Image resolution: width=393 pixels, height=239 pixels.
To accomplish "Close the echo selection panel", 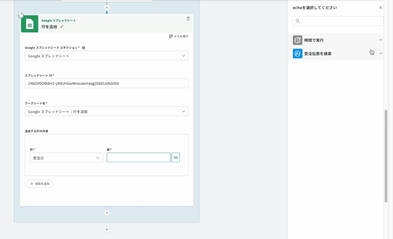I will coord(380,8).
